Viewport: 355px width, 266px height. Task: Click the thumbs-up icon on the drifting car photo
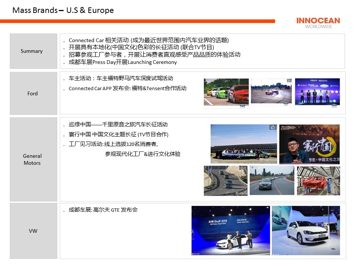coord(289,81)
